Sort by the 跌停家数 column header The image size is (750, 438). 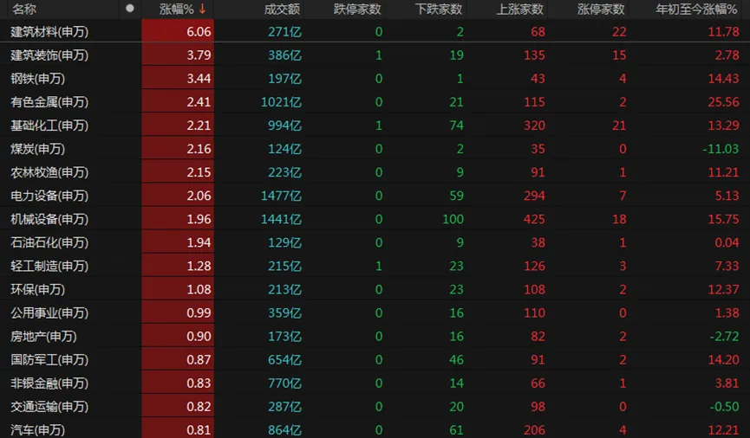[357, 9]
